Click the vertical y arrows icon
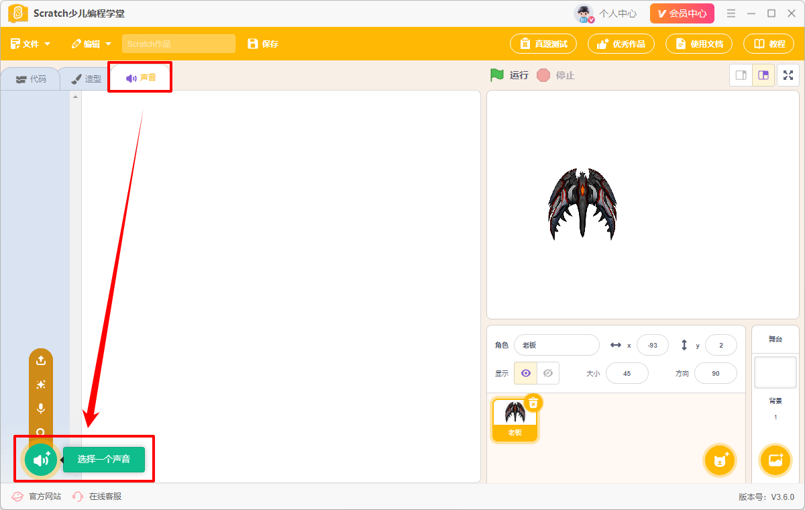The width and height of the screenshot is (805, 510). (x=684, y=345)
